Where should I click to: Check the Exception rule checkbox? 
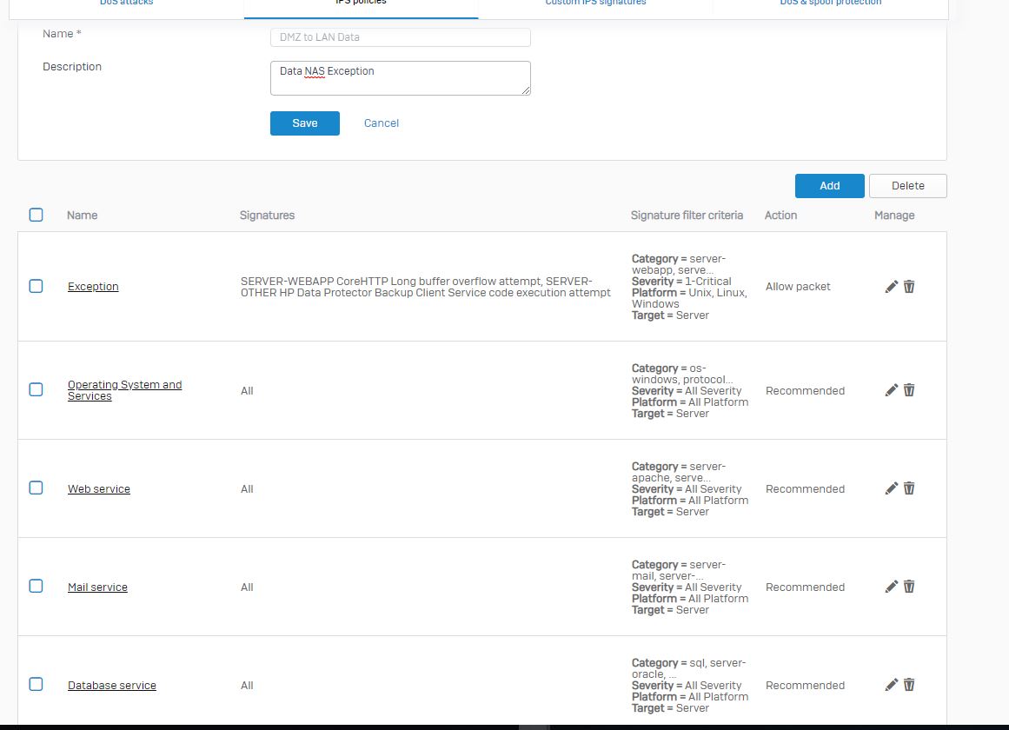point(36,286)
